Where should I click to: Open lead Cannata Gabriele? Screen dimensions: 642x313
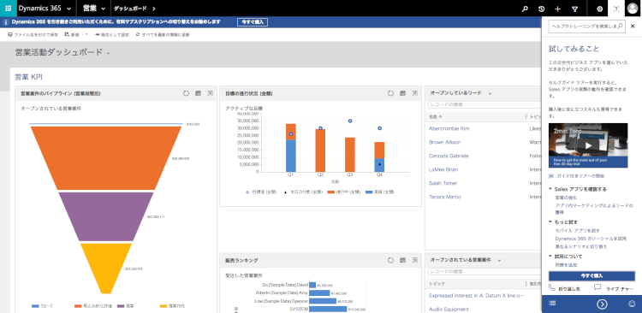pos(449,156)
